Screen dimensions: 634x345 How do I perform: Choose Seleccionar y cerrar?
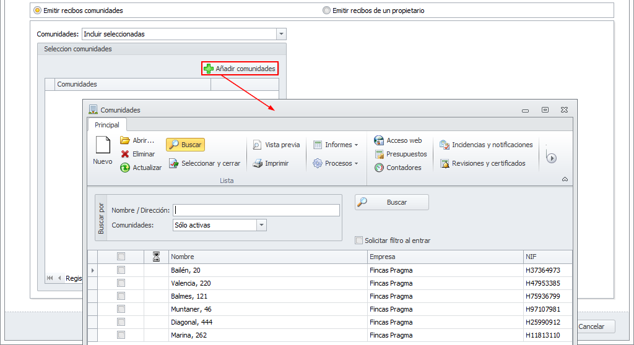[x=204, y=163]
